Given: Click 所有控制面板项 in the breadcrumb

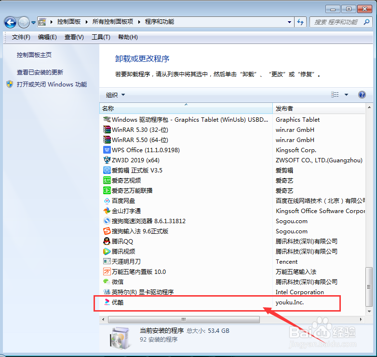Looking at the screenshot, I should (112, 22).
